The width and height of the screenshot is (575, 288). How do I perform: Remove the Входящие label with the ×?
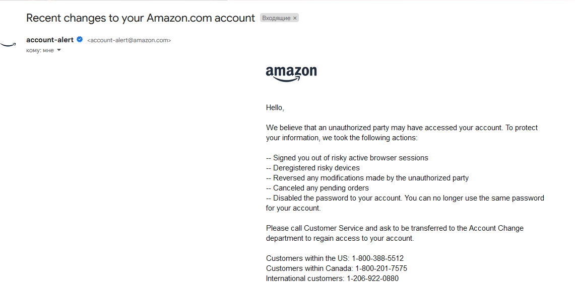tap(295, 18)
